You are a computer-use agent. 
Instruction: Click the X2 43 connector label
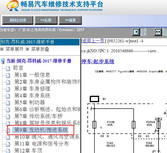[x=143, y=136]
